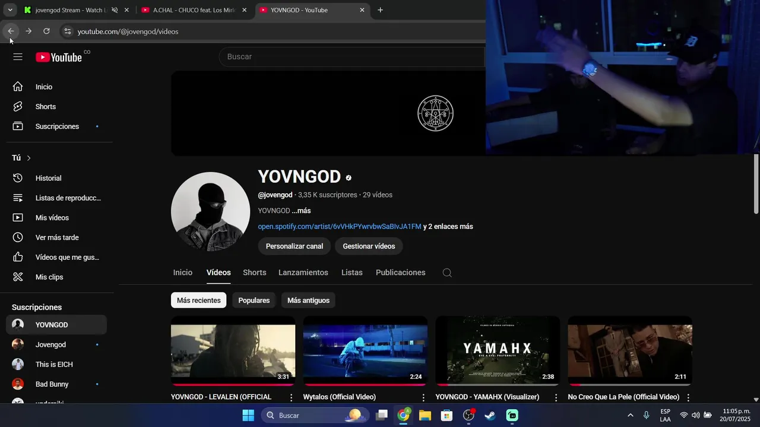Open the channel Listas tab
760x427 pixels.
pyautogui.click(x=352, y=273)
